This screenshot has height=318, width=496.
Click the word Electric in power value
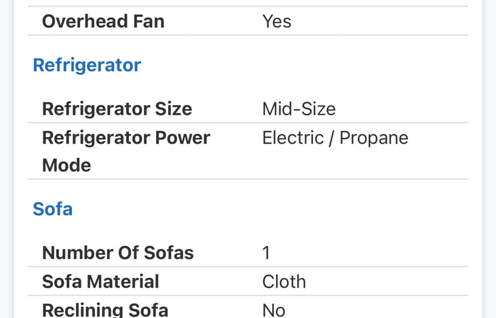pos(291,138)
